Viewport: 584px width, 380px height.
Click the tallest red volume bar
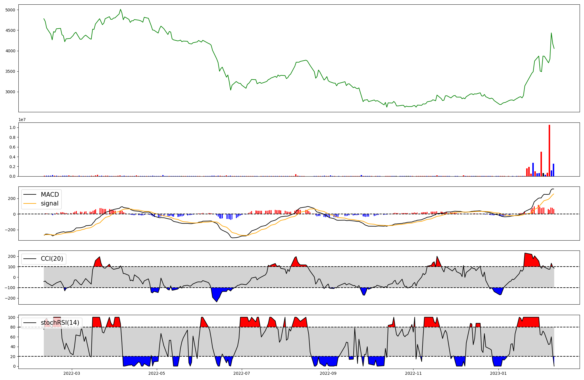tap(549, 151)
